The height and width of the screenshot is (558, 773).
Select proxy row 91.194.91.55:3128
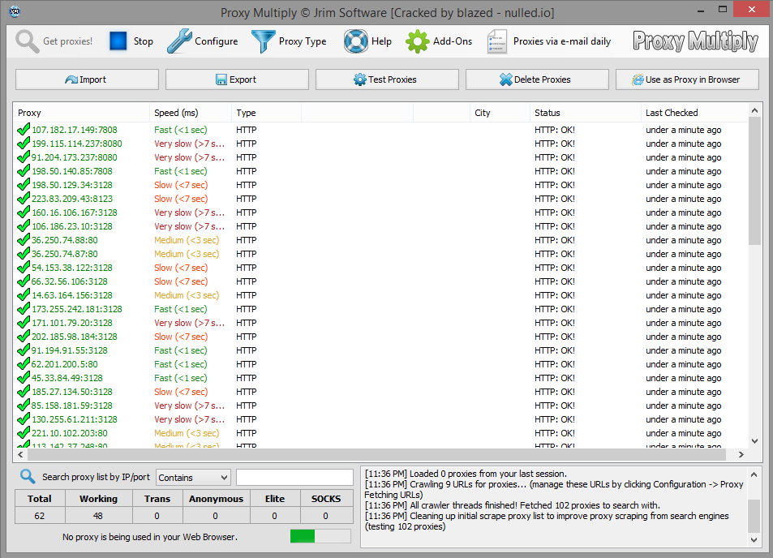(380, 350)
